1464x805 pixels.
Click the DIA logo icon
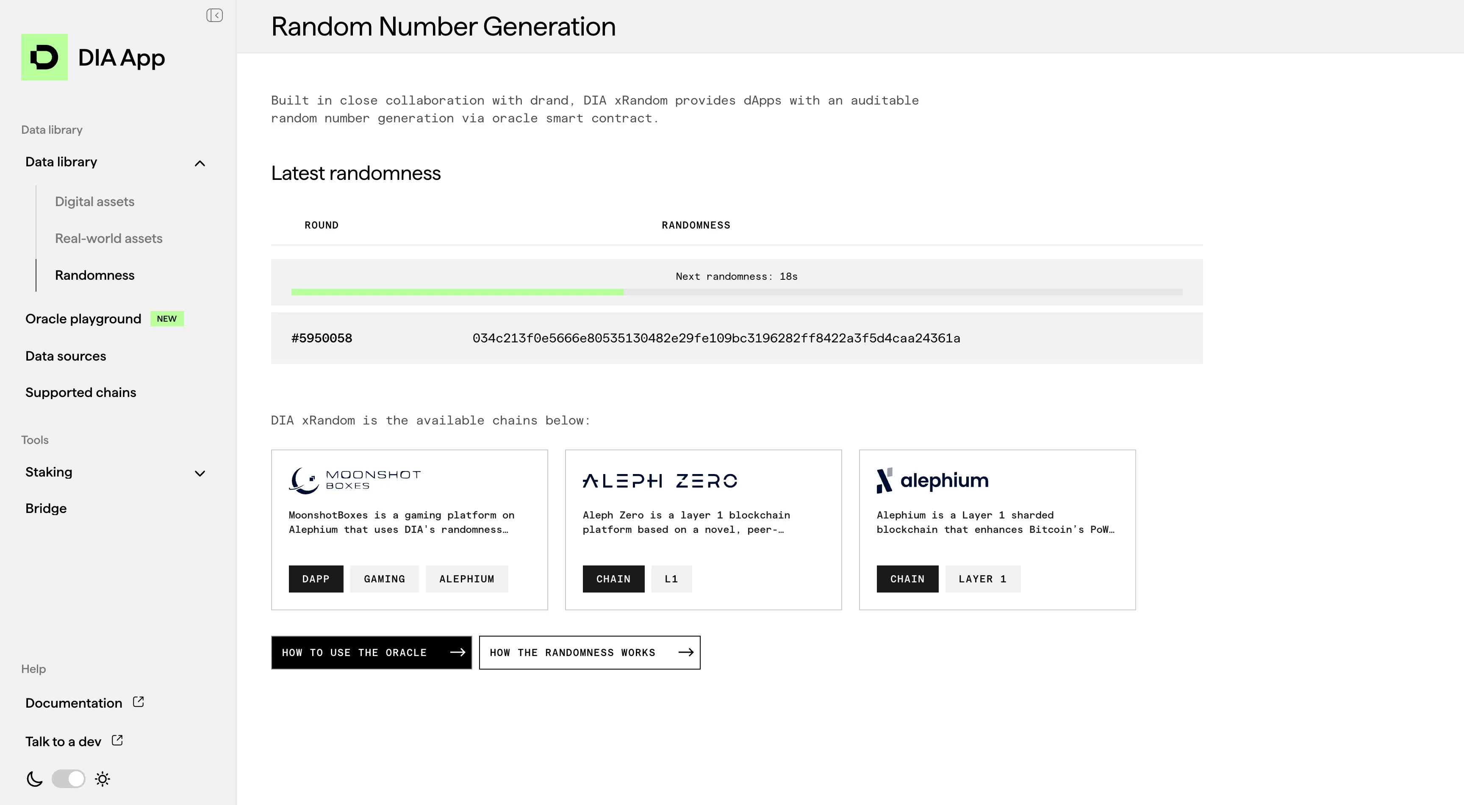tap(44, 57)
